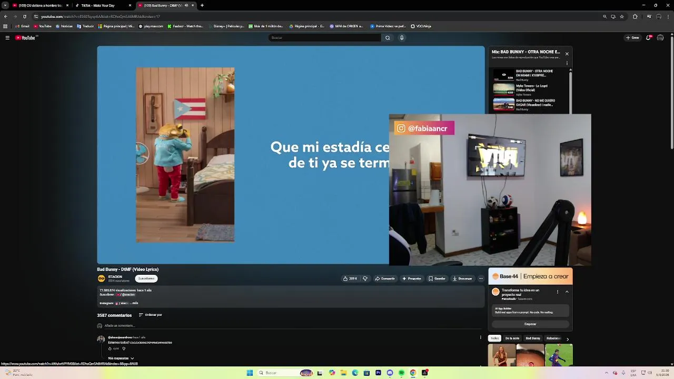674x379 pixels.
Task: Open Mix playlist options menu
Action: coord(567,63)
